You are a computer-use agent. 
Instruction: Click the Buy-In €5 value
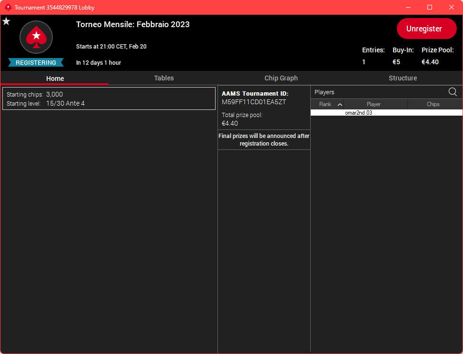tap(396, 62)
